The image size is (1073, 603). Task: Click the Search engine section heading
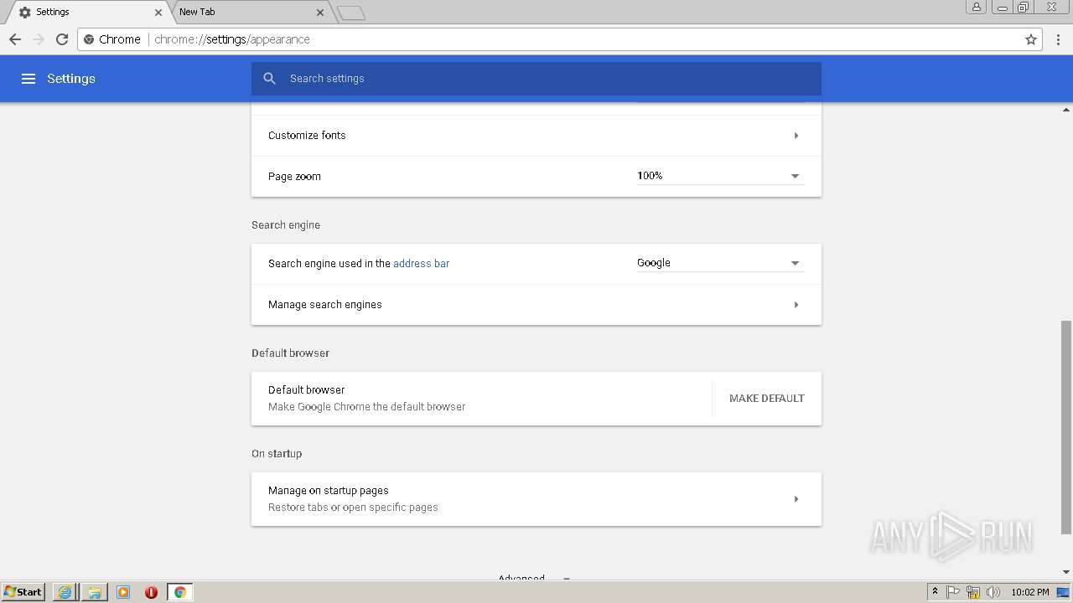286,225
